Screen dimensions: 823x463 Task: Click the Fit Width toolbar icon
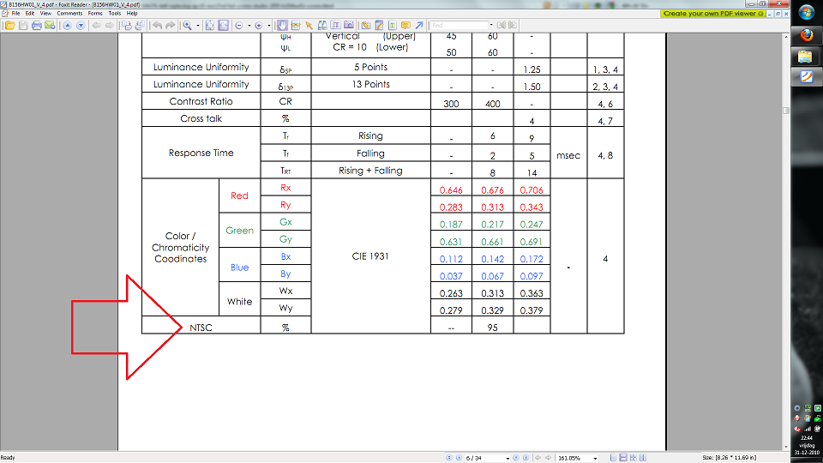point(223,25)
